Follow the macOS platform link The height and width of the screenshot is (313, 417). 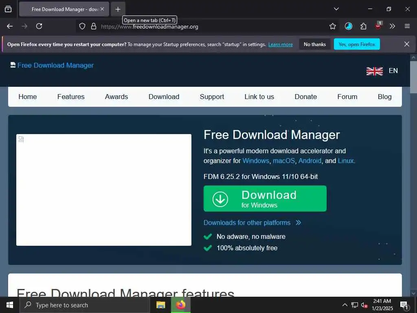(284, 161)
